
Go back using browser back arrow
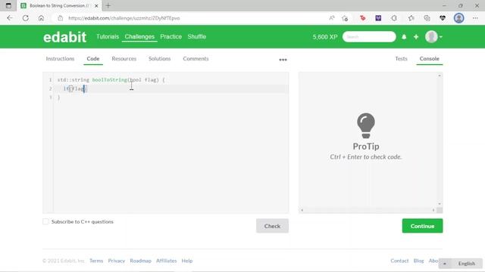[x=10, y=18]
